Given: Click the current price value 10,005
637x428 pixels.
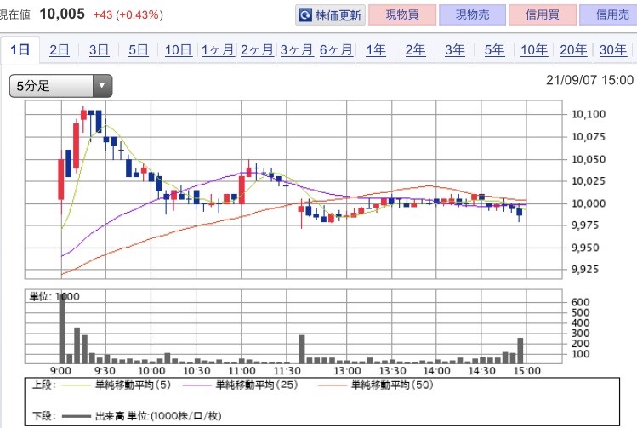Looking at the screenshot, I should (x=62, y=14).
